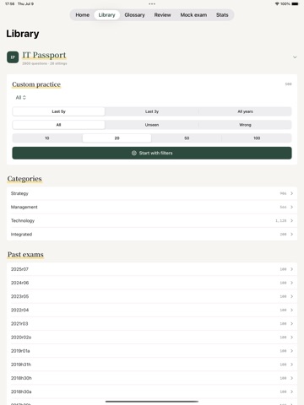
Task: Click chevron on 2019h31h row
Action: pyautogui.click(x=292, y=364)
